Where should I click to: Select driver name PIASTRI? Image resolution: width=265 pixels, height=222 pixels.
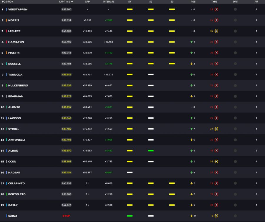pyautogui.click(x=14, y=53)
